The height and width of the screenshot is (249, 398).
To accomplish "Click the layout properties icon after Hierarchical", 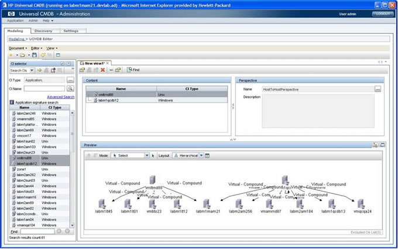I will (207, 155).
